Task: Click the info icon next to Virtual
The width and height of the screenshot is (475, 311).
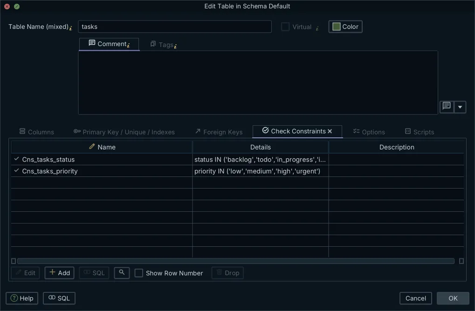Action: pos(317,28)
